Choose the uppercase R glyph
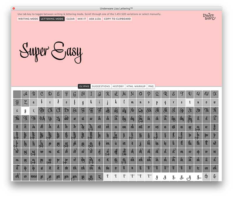 coord(165,94)
